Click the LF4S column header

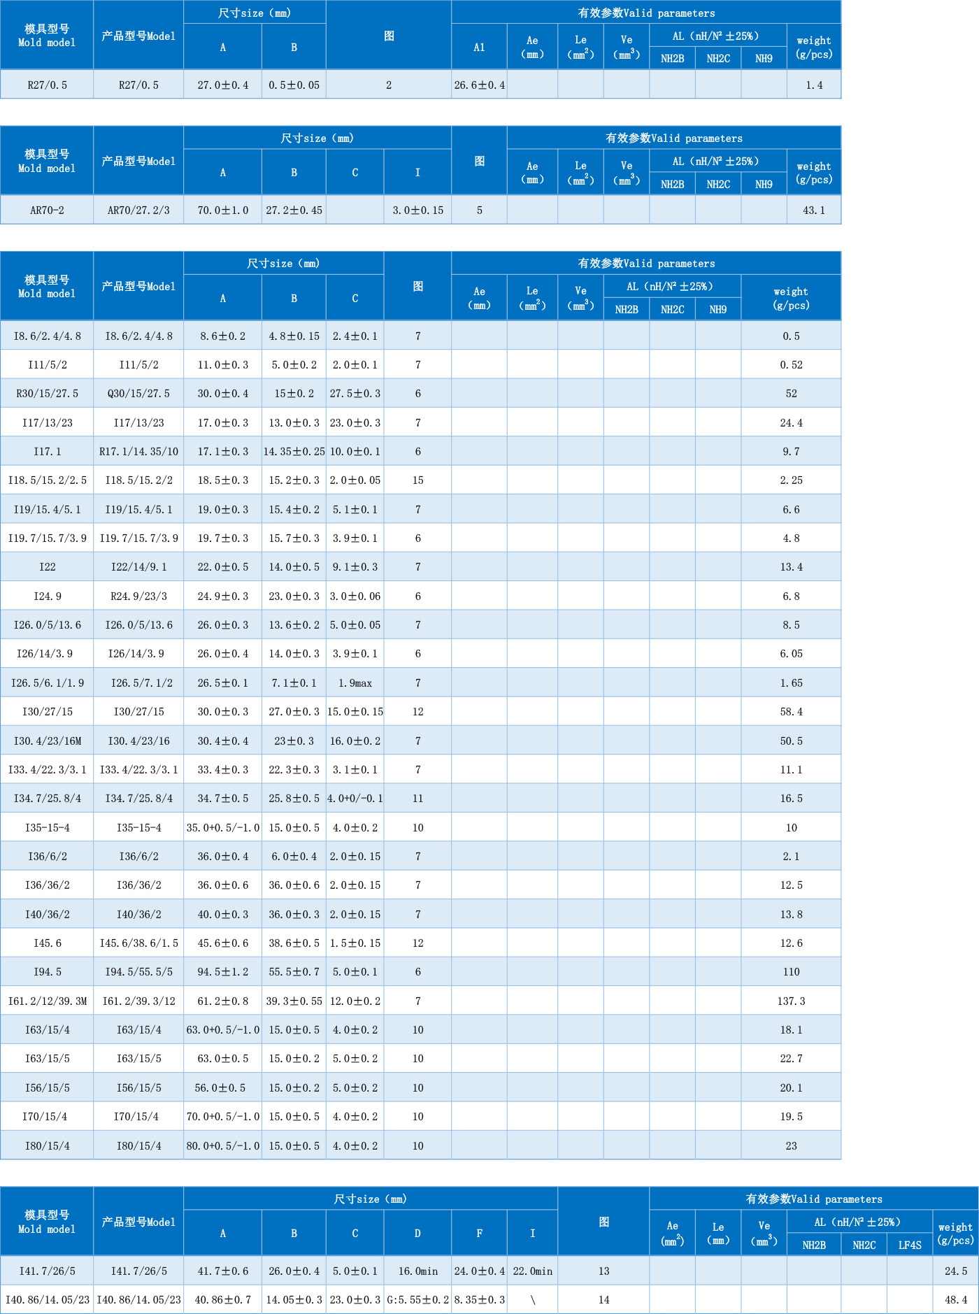tap(909, 1245)
